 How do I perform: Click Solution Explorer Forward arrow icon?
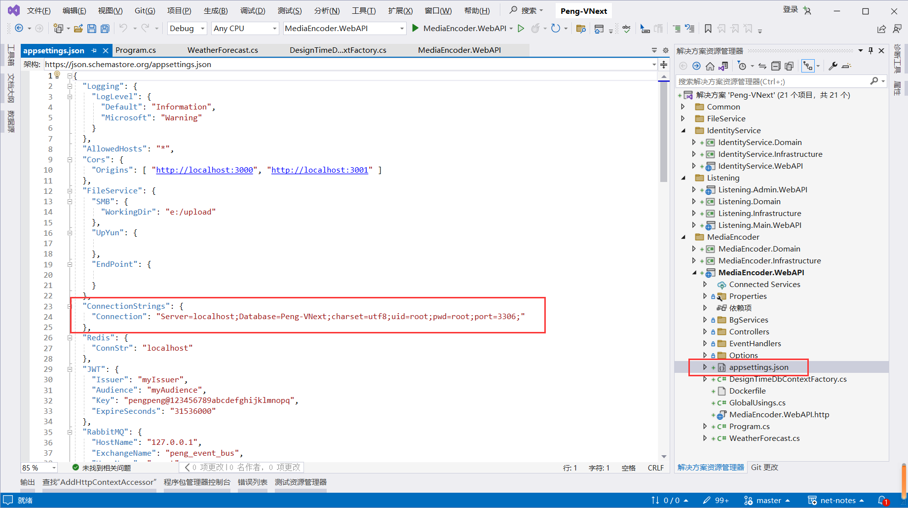pyautogui.click(x=696, y=66)
